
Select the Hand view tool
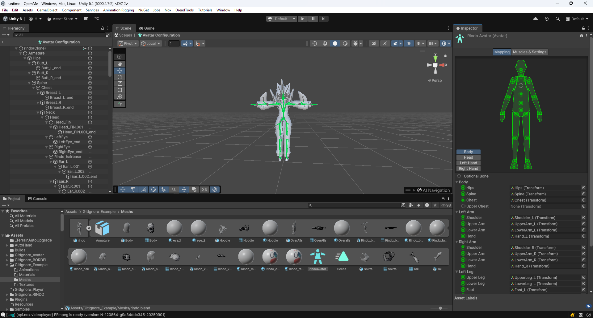point(120,64)
